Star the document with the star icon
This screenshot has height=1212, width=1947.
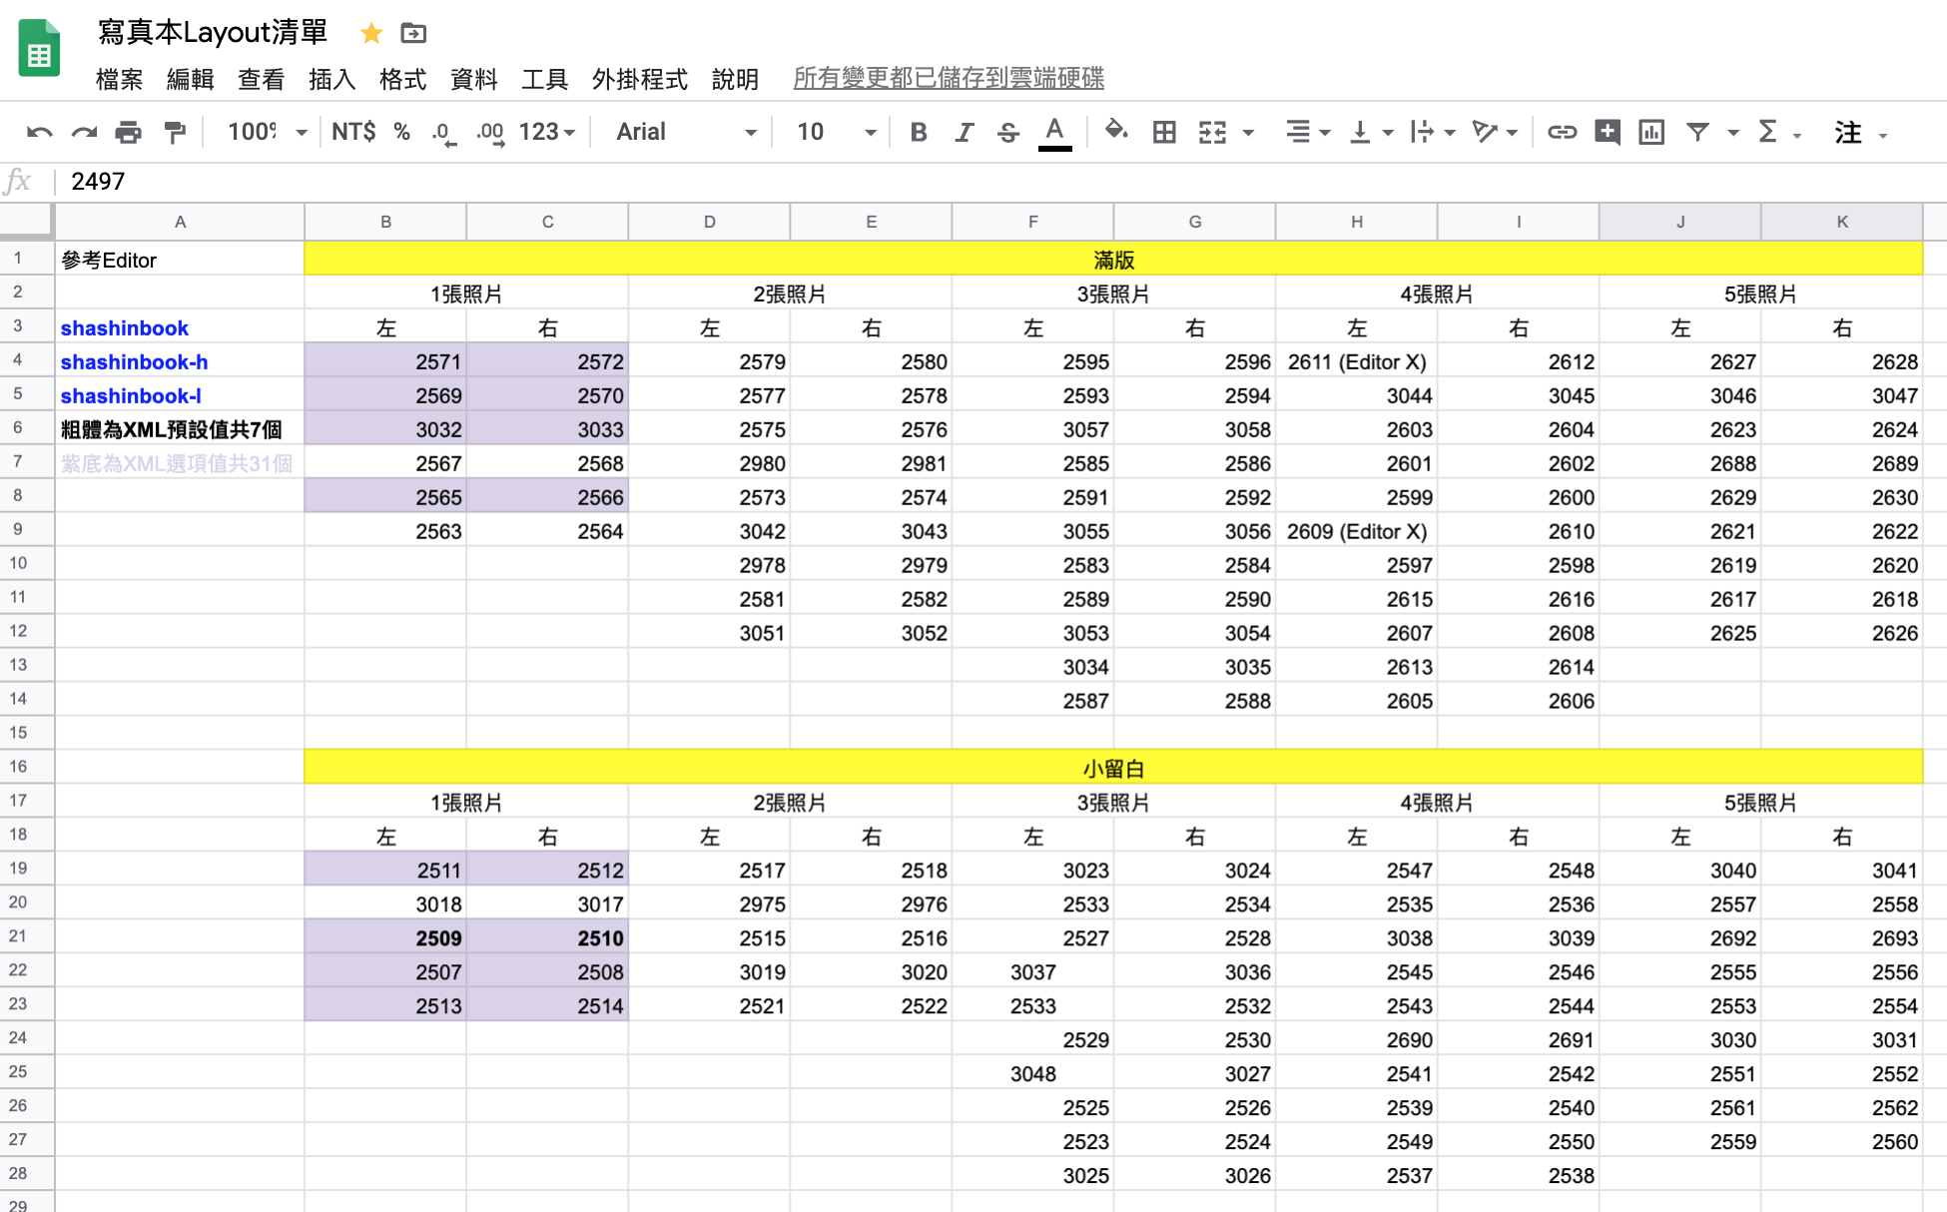click(371, 33)
